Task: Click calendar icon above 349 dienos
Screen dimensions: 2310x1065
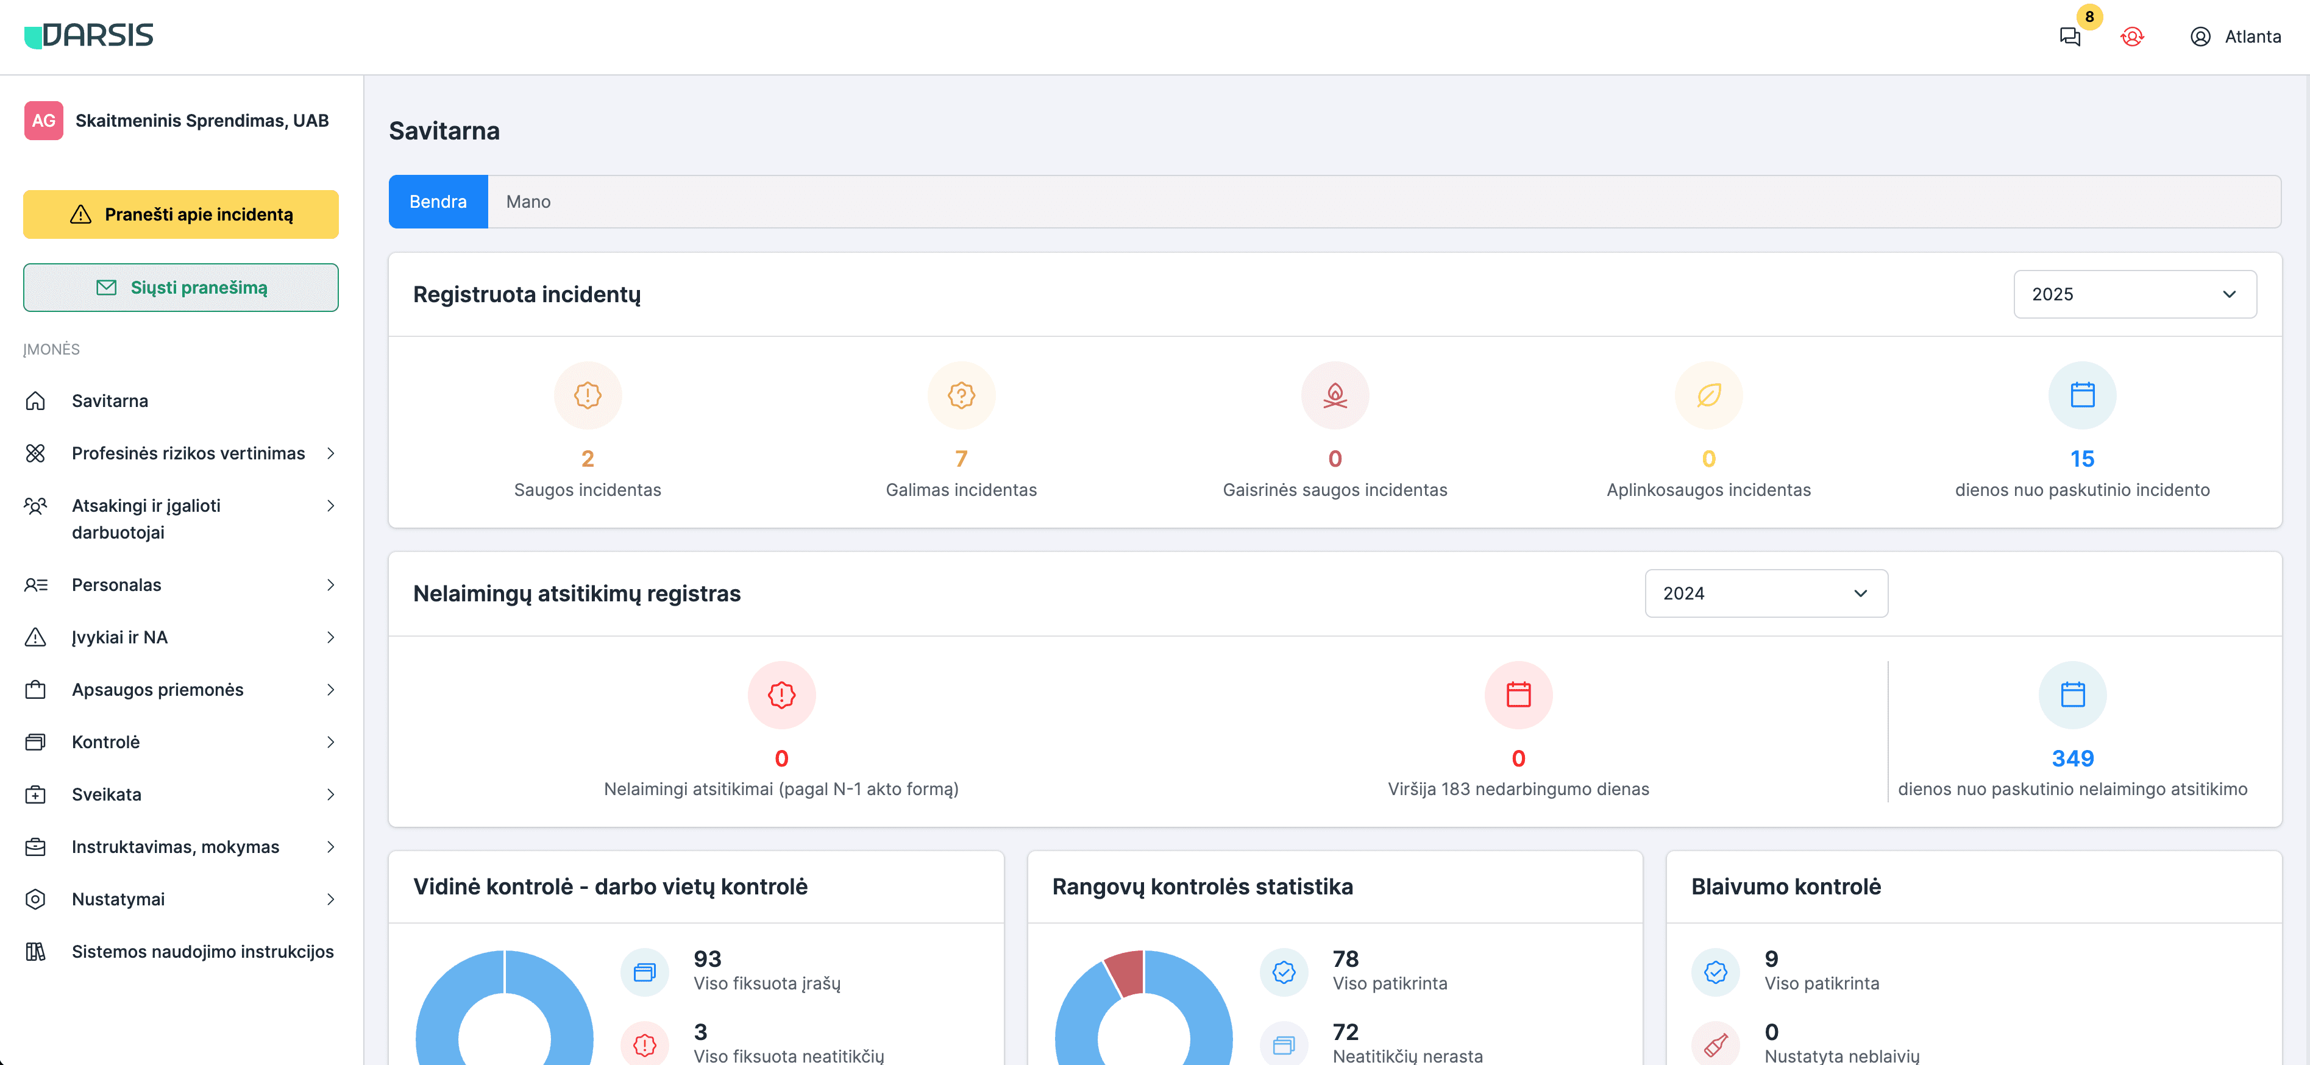Action: tap(2072, 695)
